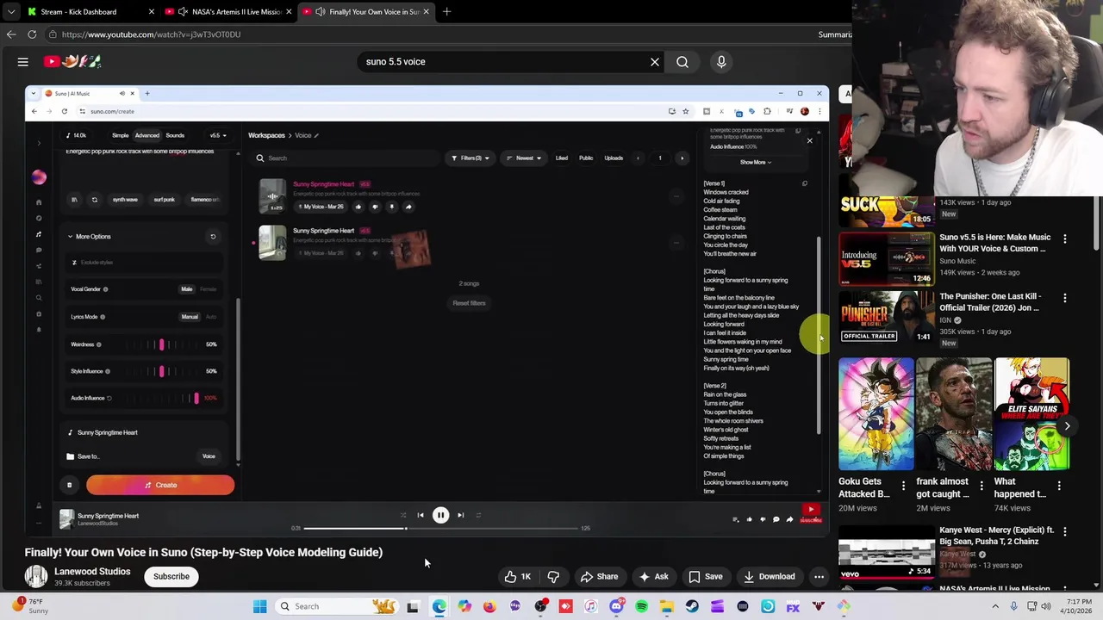Click the Exclude styles field
Screen dimensions: 1103x620
click(145, 263)
